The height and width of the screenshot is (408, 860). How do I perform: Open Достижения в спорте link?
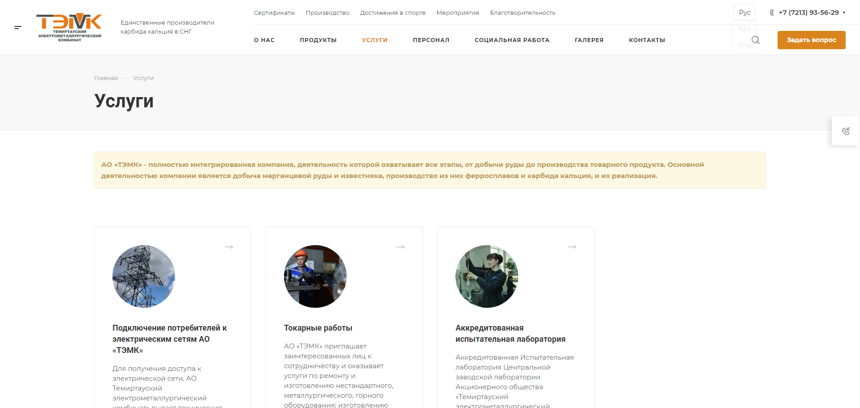click(393, 13)
